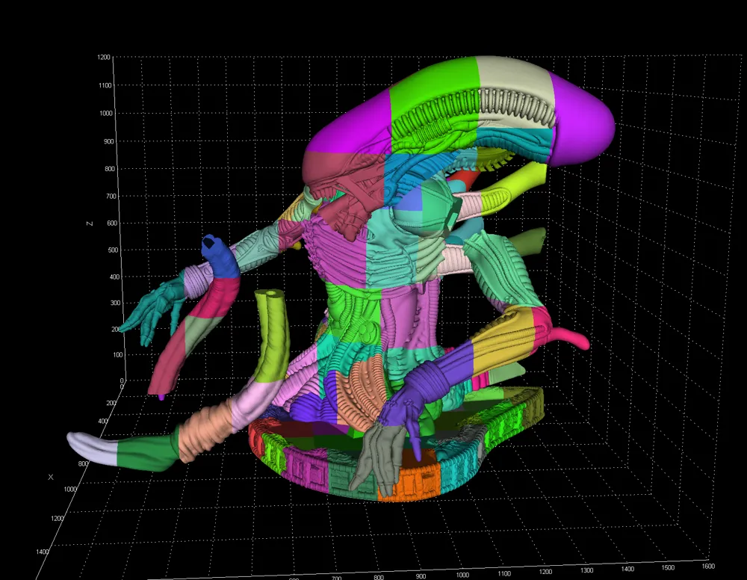The height and width of the screenshot is (580, 747).
Task: Select the 1000 tick on the X axis
Action: pos(70,490)
